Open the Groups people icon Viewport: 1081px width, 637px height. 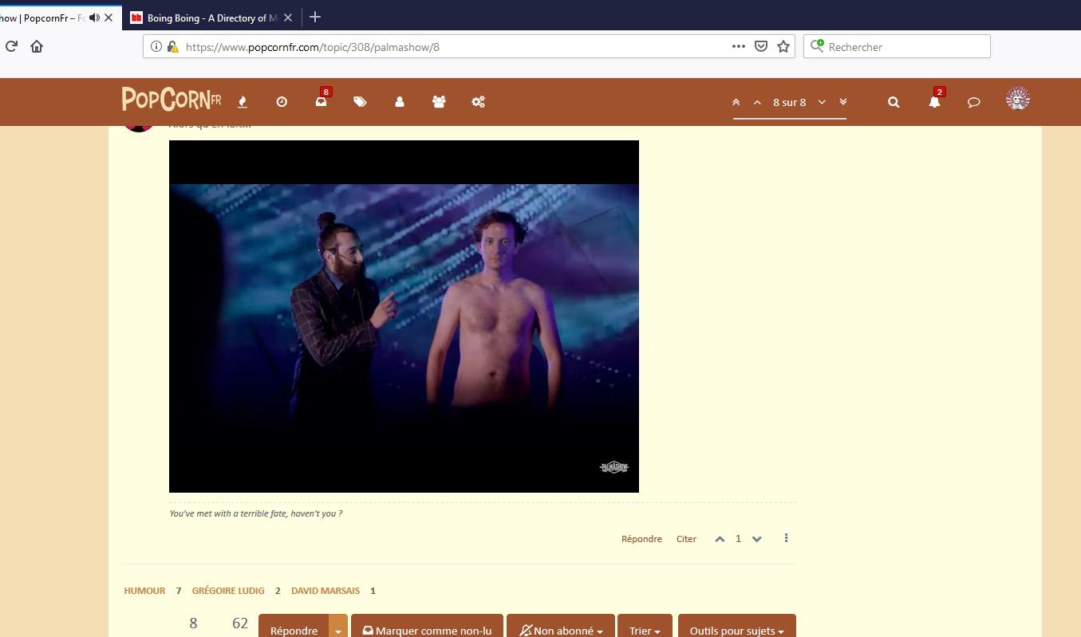click(x=439, y=101)
